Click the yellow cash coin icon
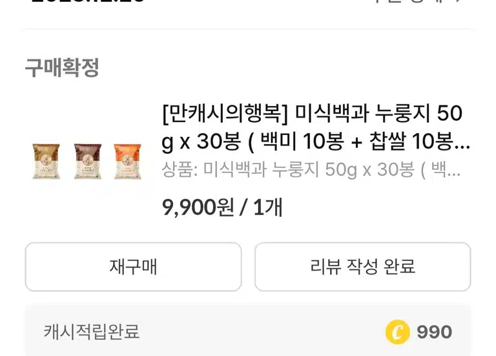Screen dimensions: 496x356 click(x=397, y=332)
